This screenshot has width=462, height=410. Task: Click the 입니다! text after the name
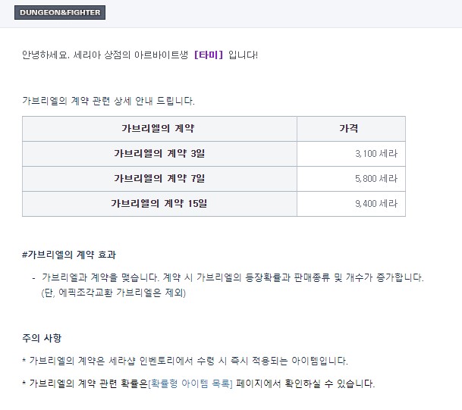[x=243, y=55]
